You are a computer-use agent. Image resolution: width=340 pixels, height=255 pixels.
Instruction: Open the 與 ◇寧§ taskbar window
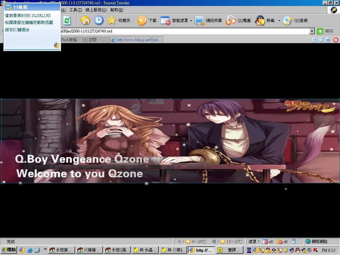[173, 250]
